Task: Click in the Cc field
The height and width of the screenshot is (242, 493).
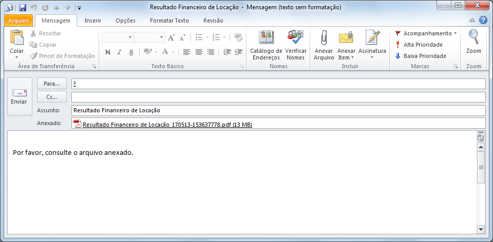Action: [x=278, y=97]
